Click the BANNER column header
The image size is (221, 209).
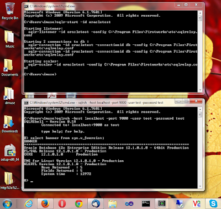point(30,141)
